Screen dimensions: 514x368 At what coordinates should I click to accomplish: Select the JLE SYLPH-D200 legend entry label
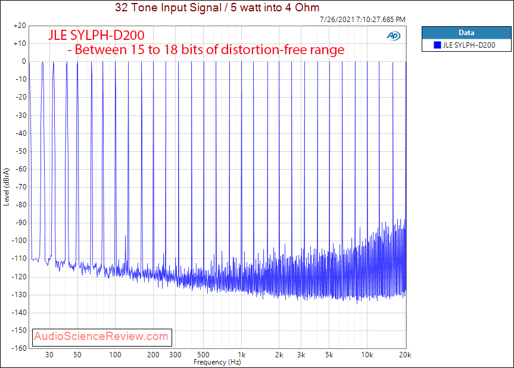pyautogui.click(x=469, y=45)
